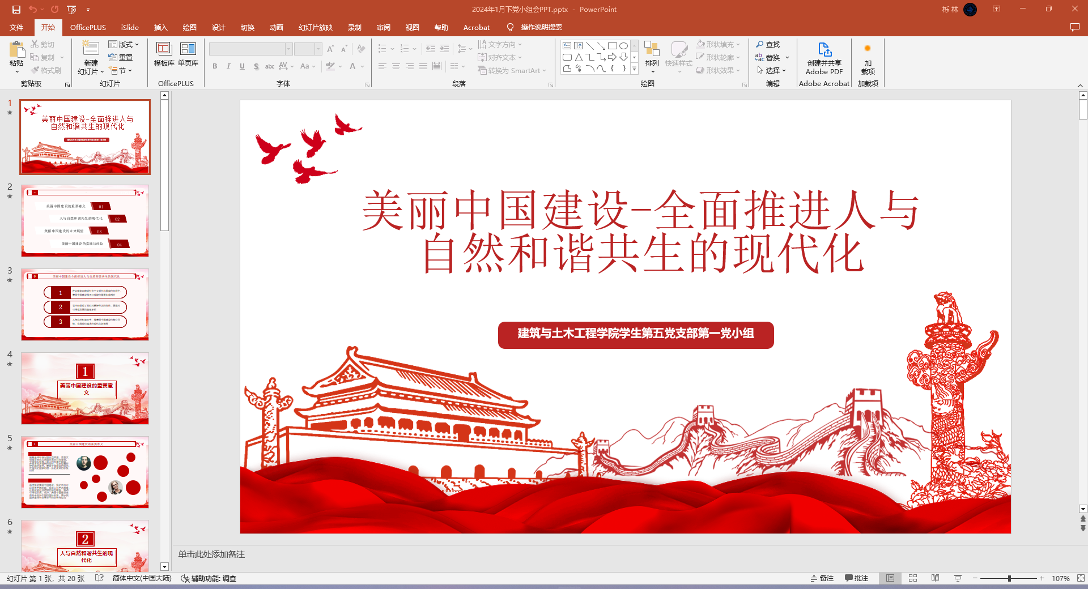Open the Section dropdown menu
The image size is (1088, 589).
click(122, 71)
